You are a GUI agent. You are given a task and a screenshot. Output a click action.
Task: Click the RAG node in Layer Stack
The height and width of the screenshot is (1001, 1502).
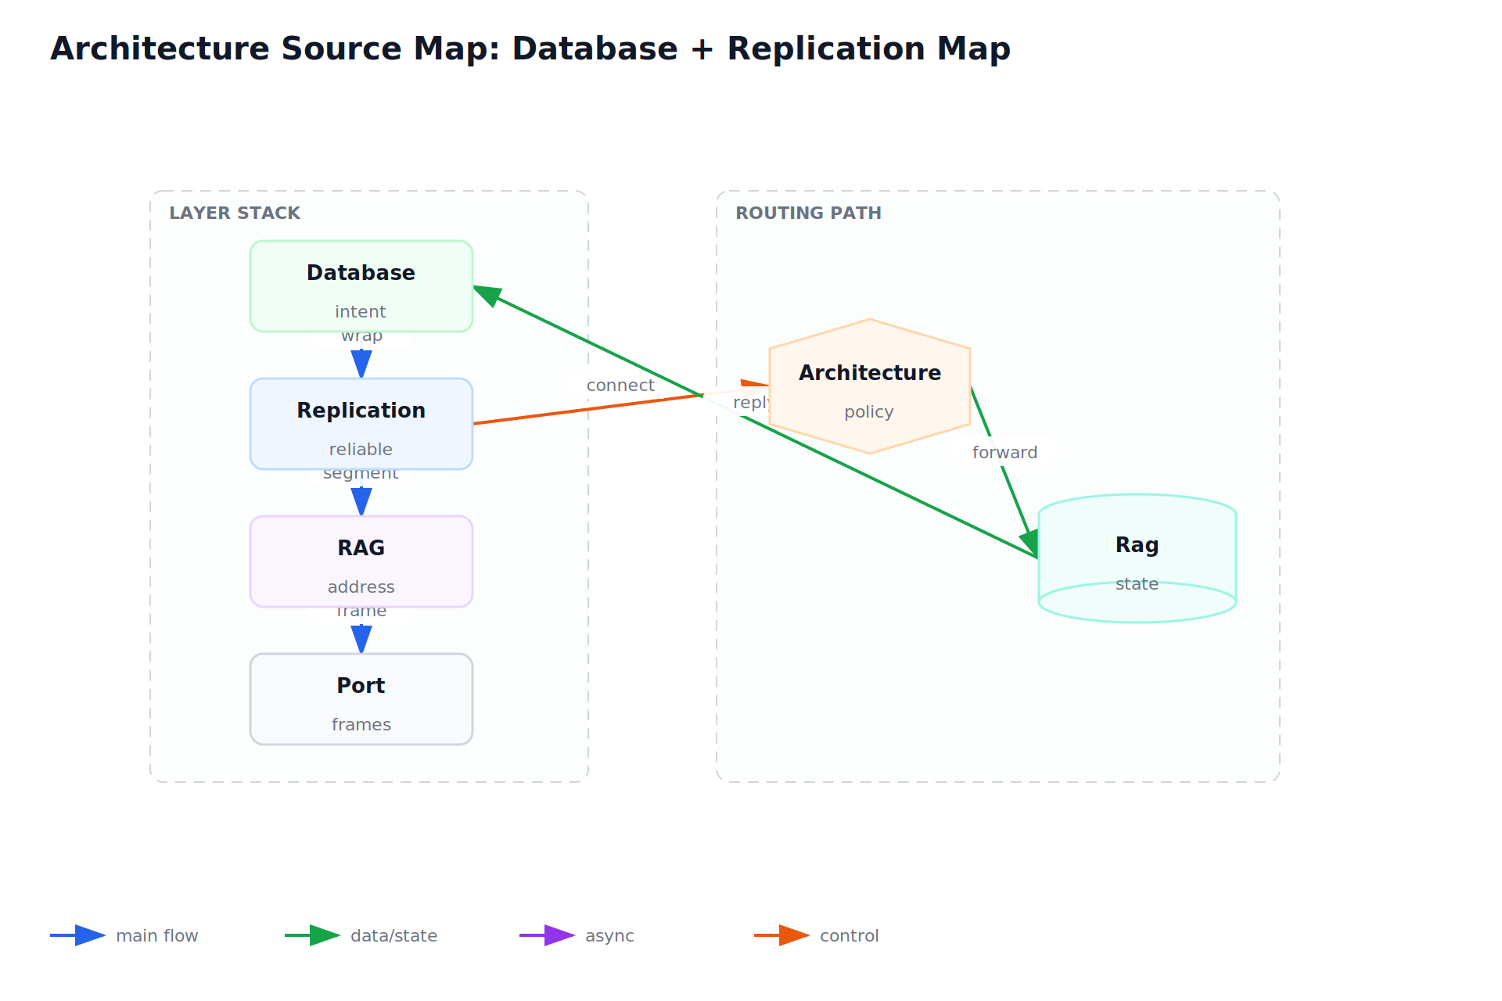coord(361,561)
